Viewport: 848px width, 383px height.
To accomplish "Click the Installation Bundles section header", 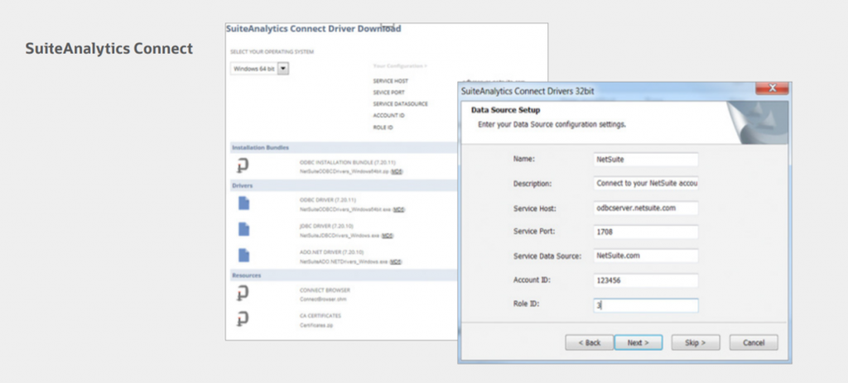I will point(344,147).
